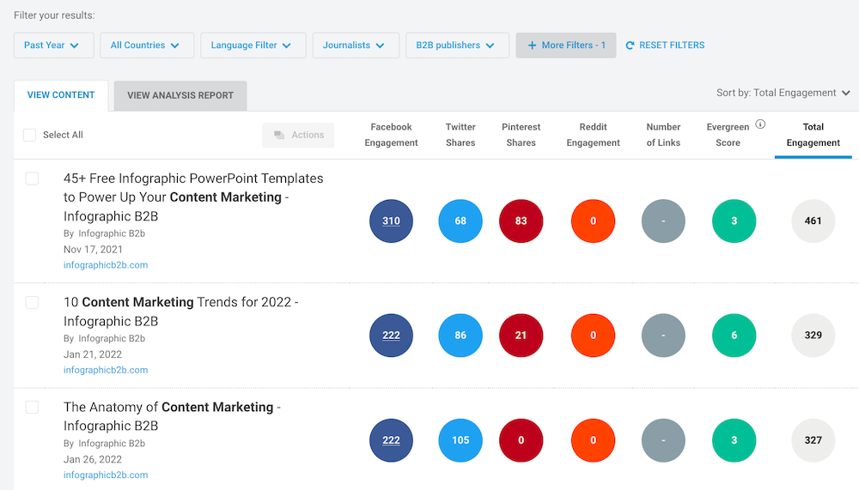Viewport: 859px width, 490px height.
Task: Click Twitter shares circle showing 105
Action: [x=460, y=440]
